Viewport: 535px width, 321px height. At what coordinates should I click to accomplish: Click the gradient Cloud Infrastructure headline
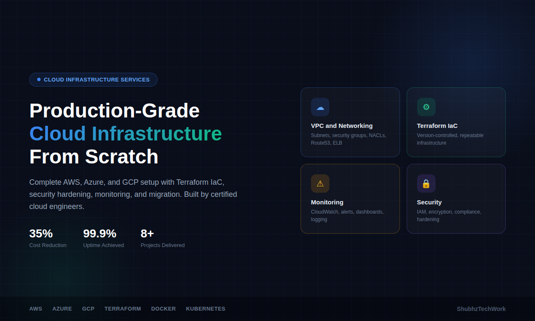coord(125,134)
